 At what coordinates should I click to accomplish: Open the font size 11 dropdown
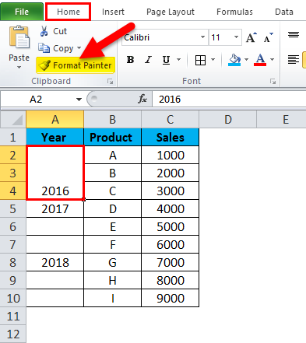coord(236,37)
